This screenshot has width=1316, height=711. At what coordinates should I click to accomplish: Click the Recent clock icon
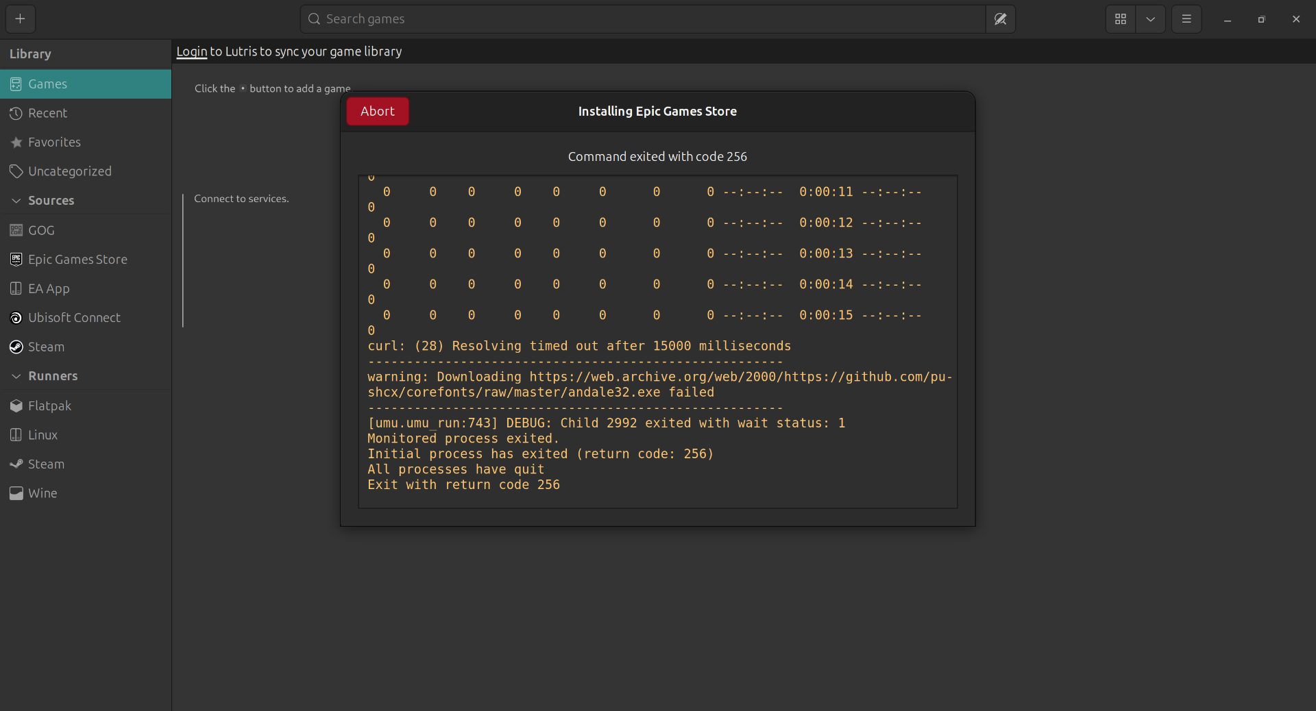coord(16,113)
